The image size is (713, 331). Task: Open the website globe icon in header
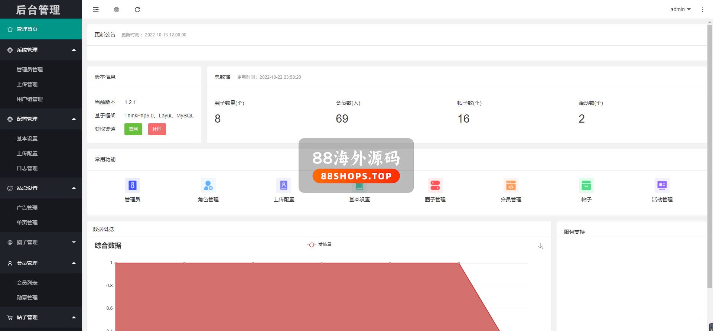coord(117,10)
